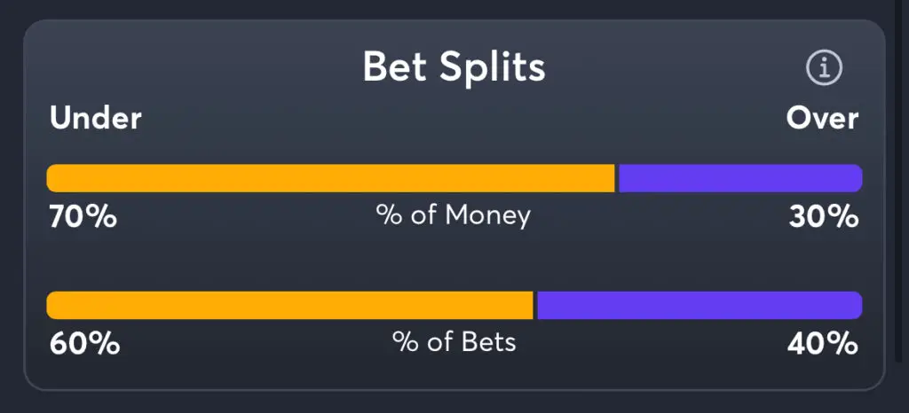Click the divider between money bar segments

point(616,178)
